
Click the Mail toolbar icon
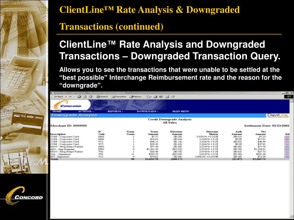coord(148,97)
